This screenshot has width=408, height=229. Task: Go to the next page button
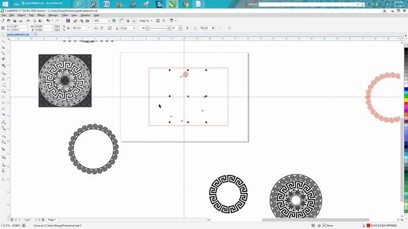pyautogui.click(x=36, y=219)
